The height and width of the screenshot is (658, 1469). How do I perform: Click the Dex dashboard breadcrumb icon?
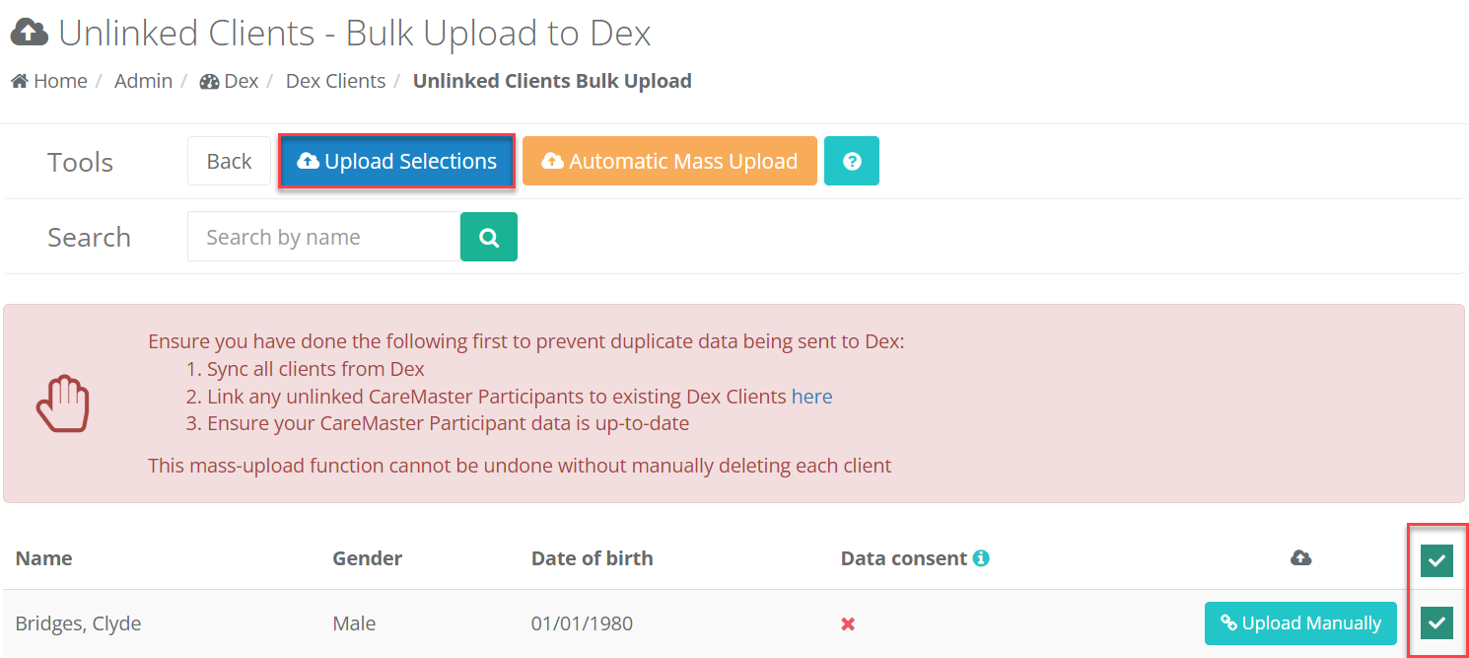pos(209,81)
